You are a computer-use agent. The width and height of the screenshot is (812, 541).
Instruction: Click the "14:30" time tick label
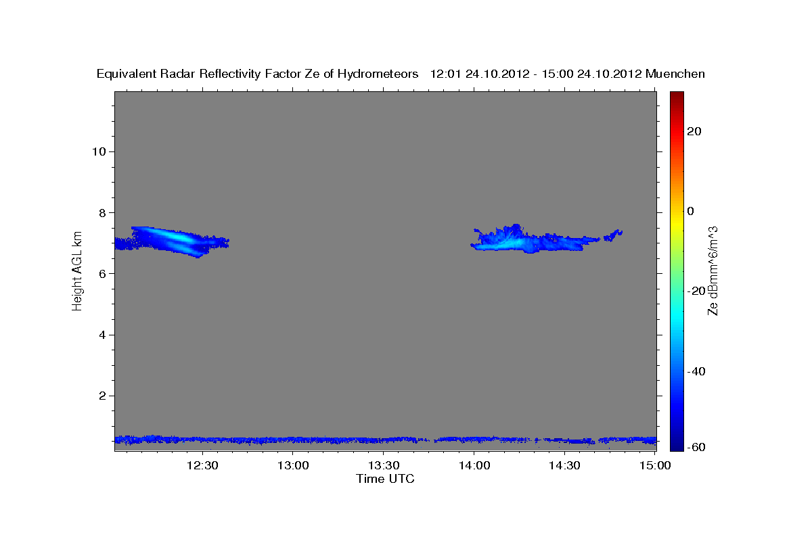(564, 465)
